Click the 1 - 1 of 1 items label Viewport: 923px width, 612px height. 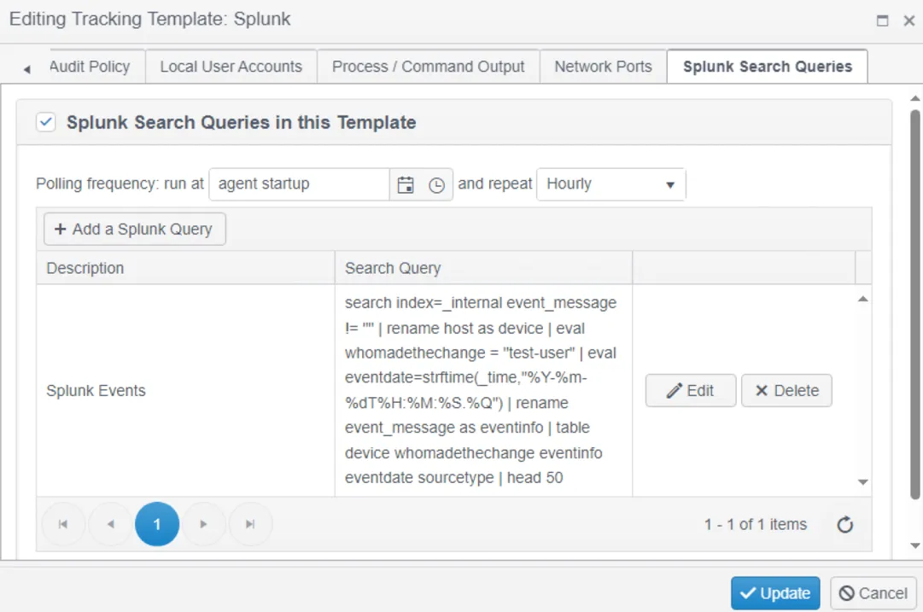756,524
